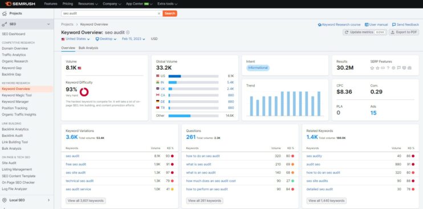Click the Projects breadcrumb link
This screenshot has height=209, width=423.
[67, 24]
